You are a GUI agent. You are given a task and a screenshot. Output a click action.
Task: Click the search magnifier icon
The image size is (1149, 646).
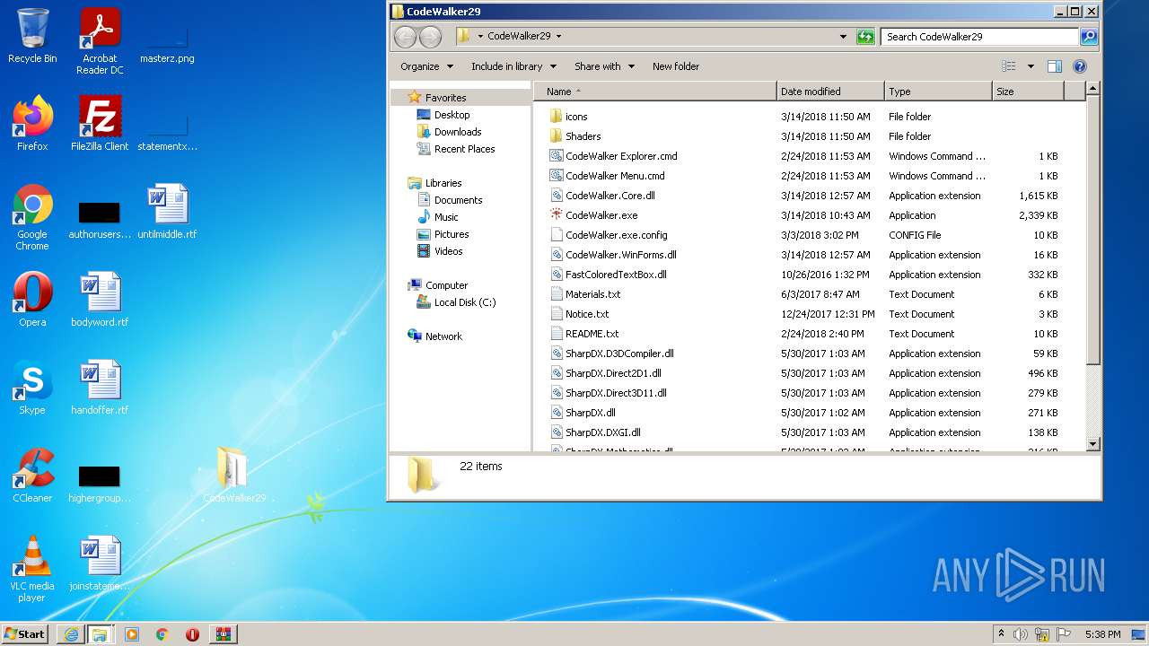(1089, 37)
